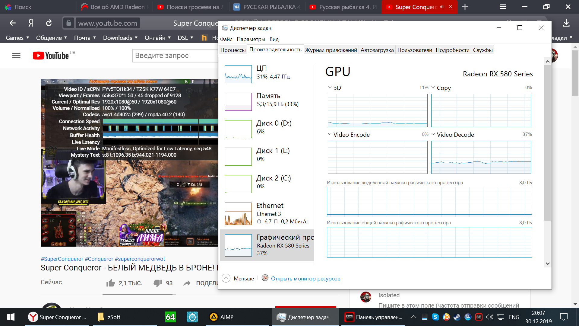Open the Параметры menu in Task Manager
Image resolution: width=579 pixels, height=326 pixels.
251,39
